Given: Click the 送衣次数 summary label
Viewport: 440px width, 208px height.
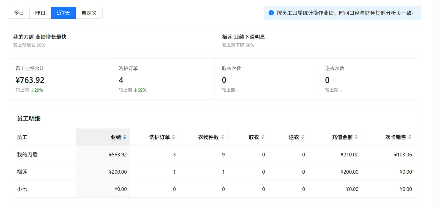Looking at the screenshot, I should (335, 68).
